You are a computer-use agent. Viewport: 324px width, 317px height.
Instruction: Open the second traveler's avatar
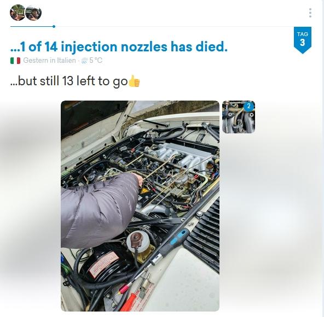pyautogui.click(x=33, y=13)
